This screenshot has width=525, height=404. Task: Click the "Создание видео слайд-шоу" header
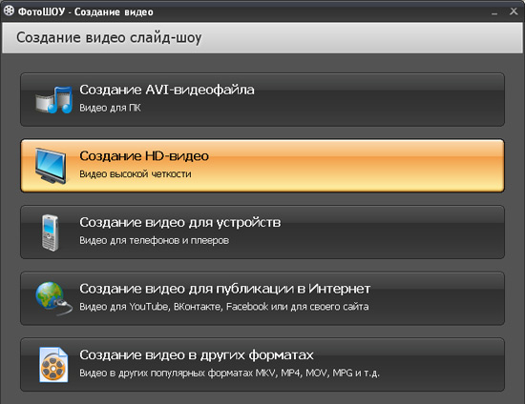pyautogui.click(x=109, y=37)
